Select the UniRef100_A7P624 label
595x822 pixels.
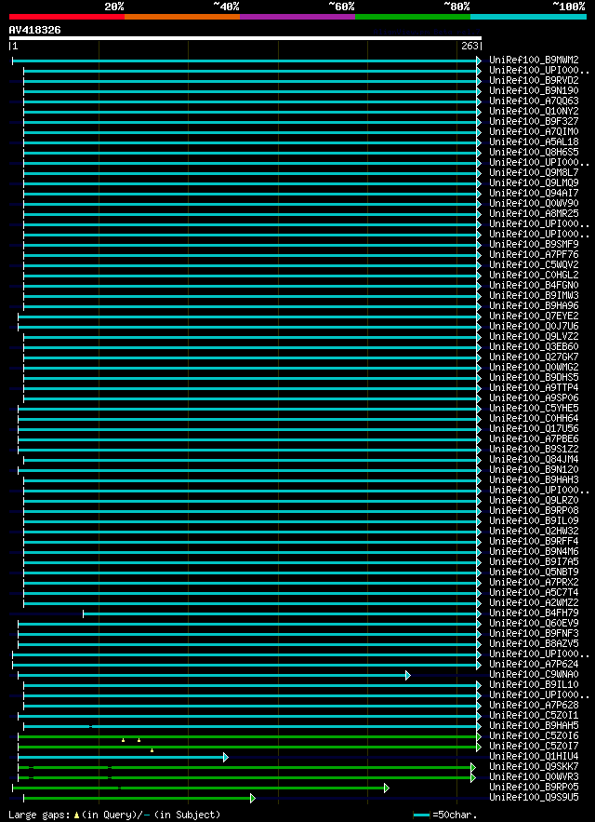(x=534, y=664)
